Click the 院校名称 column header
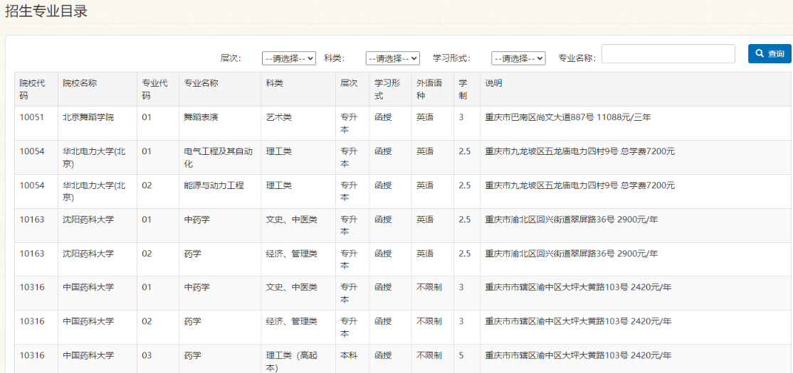 point(80,83)
